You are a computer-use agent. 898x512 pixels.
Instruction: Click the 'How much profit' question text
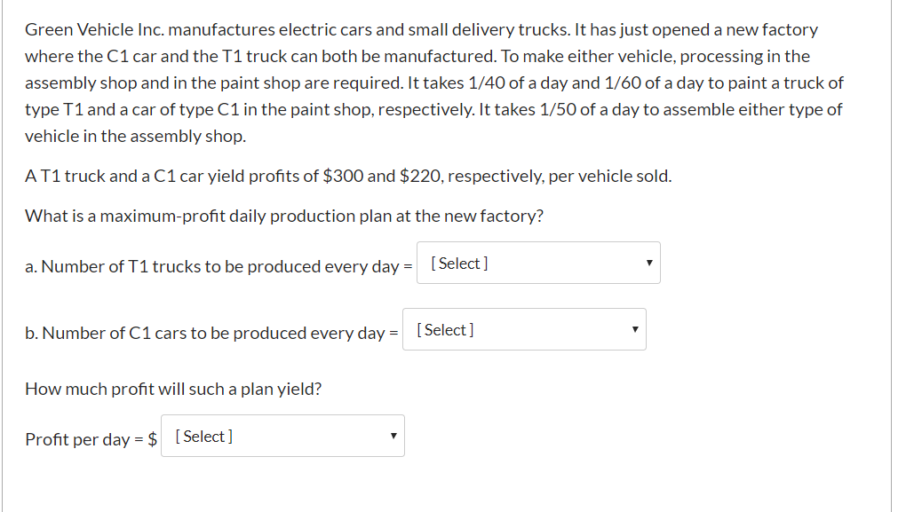173,388
